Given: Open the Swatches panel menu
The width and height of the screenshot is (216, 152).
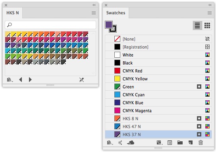Looking at the screenshot, I should click(x=210, y=13).
